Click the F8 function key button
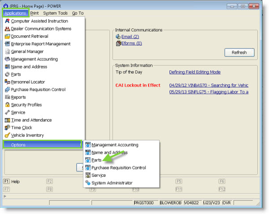Screen dimensions: 269x214 (50, 189)
